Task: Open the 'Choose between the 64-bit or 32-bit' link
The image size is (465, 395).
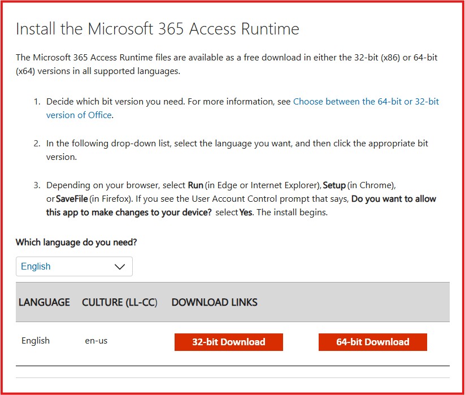Action: coord(366,102)
